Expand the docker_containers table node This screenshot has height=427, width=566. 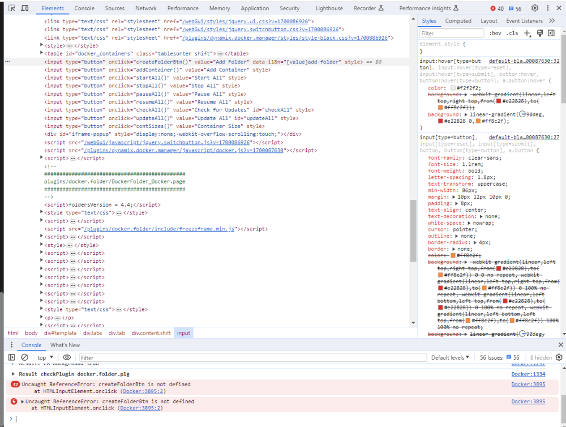(x=41, y=53)
